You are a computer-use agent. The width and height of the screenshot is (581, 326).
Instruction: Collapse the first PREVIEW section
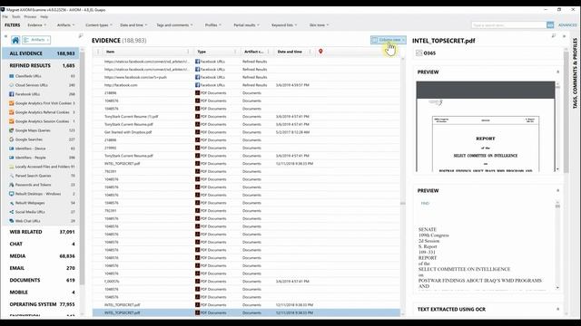[x=557, y=72]
